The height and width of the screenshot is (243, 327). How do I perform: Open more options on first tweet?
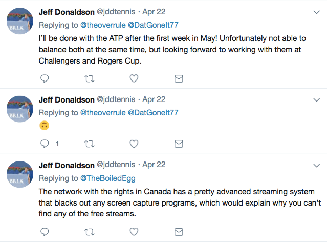point(316,11)
